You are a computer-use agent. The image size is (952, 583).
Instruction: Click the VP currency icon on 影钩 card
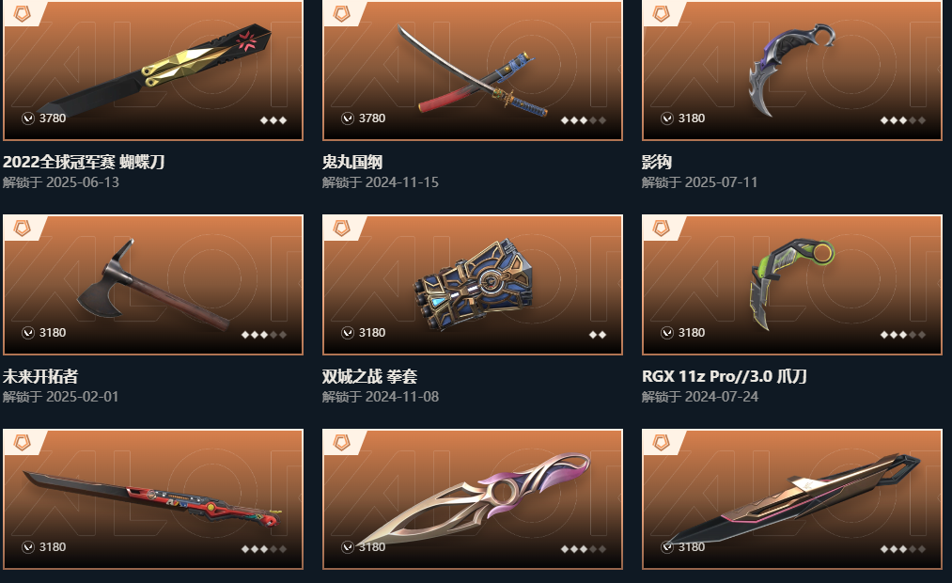tap(666, 118)
